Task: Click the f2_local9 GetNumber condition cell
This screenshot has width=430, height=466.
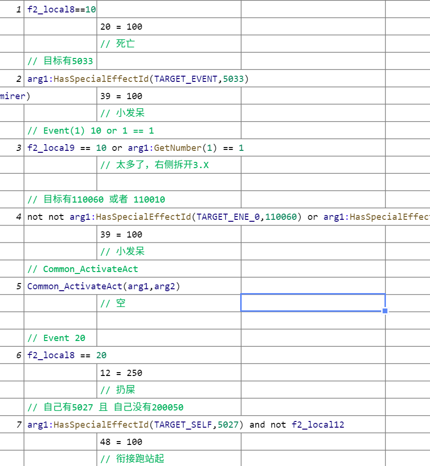Action: click(135, 148)
